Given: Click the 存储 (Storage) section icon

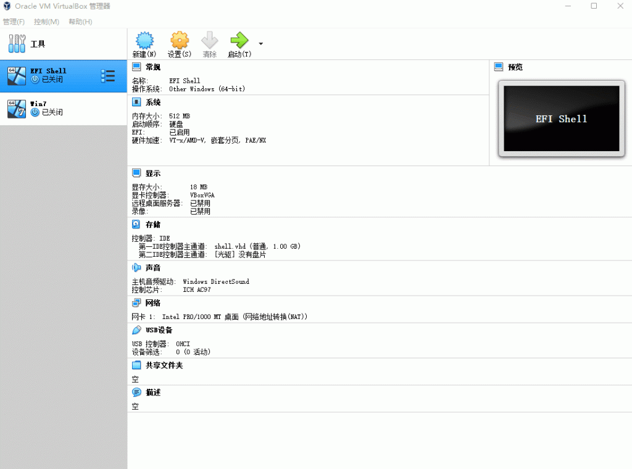Looking at the screenshot, I should coord(136,225).
